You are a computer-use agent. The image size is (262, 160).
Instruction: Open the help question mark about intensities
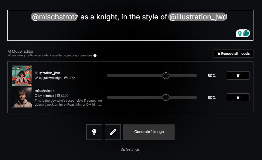[x=95, y=55]
